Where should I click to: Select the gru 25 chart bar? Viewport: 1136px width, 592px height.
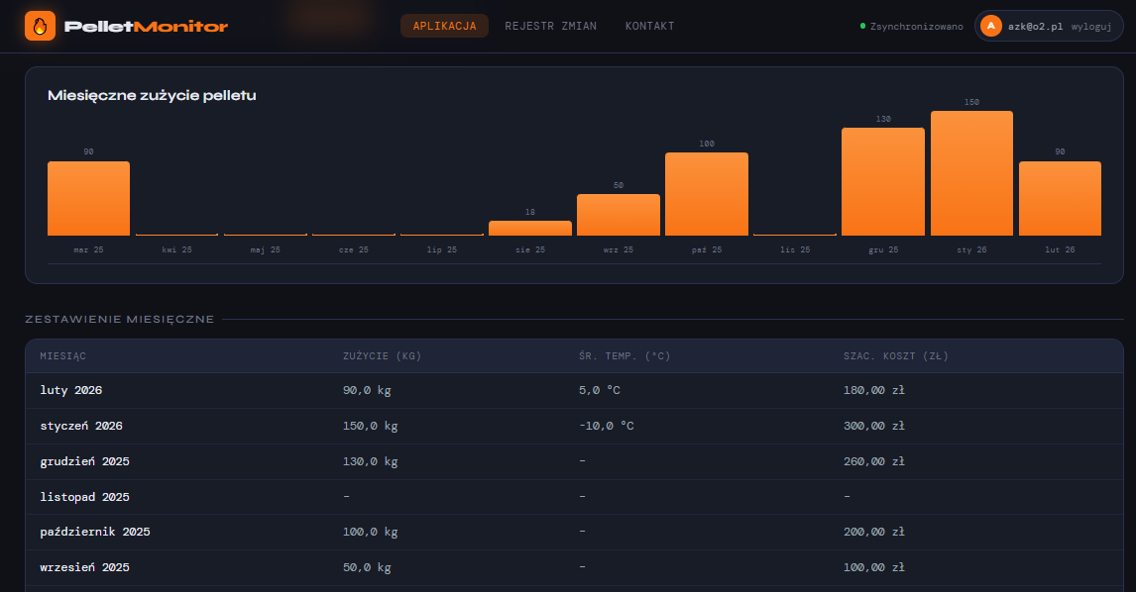pos(882,181)
